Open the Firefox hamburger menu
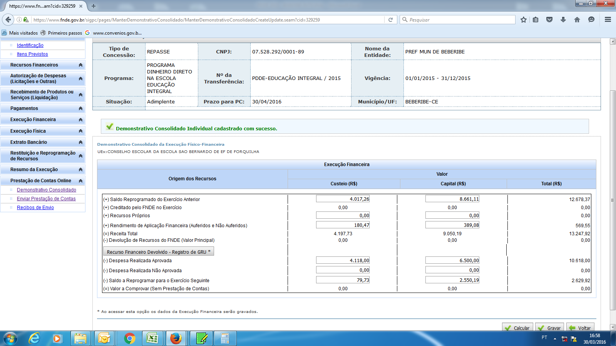Viewport: 616px width, 346px height. tap(608, 20)
